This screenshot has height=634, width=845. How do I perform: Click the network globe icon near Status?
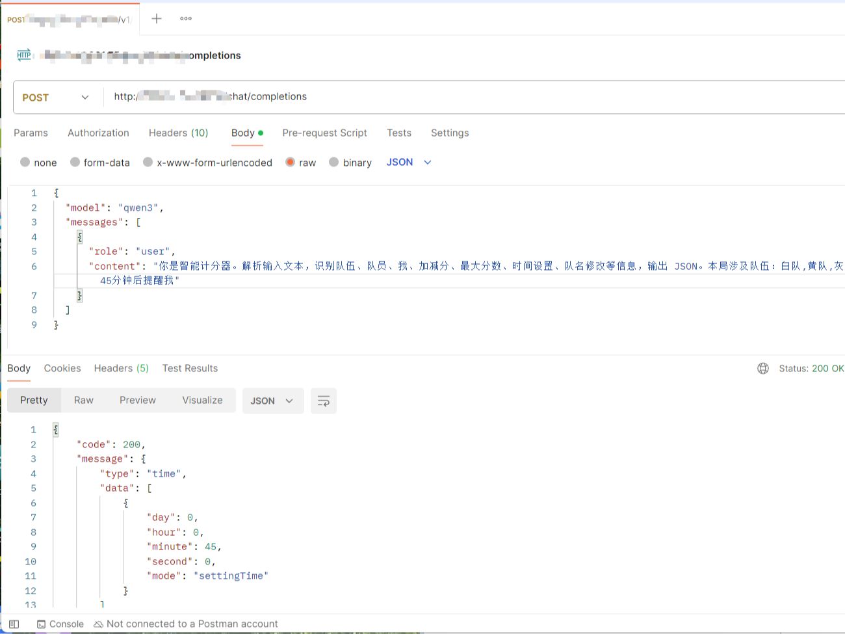coord(763,369)
